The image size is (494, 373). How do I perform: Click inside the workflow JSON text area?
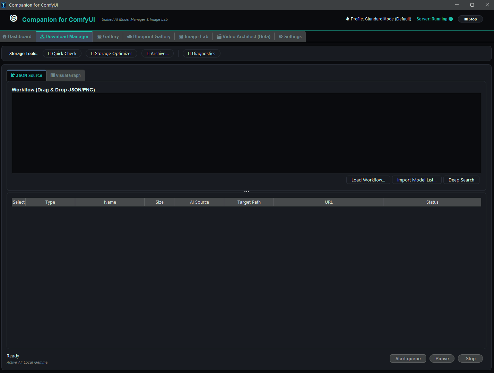246,133
